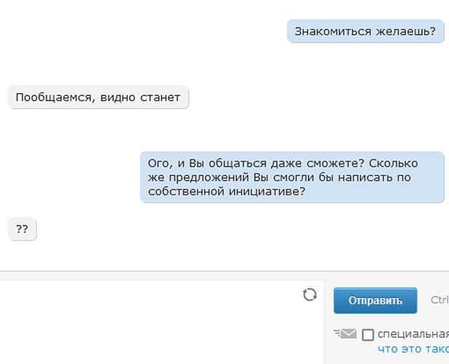Image resolution: width=449 pixels, height=364 pixels.
Task: Click the word "Пообщаемся" in the reply bubble
Action: (50, 97)
